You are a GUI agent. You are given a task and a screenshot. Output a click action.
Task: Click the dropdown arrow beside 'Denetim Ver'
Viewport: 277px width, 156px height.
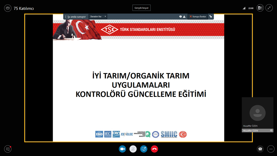[105, 17]
